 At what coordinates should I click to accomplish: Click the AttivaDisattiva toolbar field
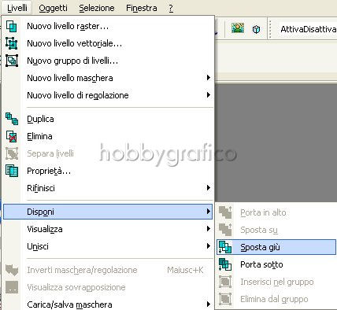click(x=308, y=29)
